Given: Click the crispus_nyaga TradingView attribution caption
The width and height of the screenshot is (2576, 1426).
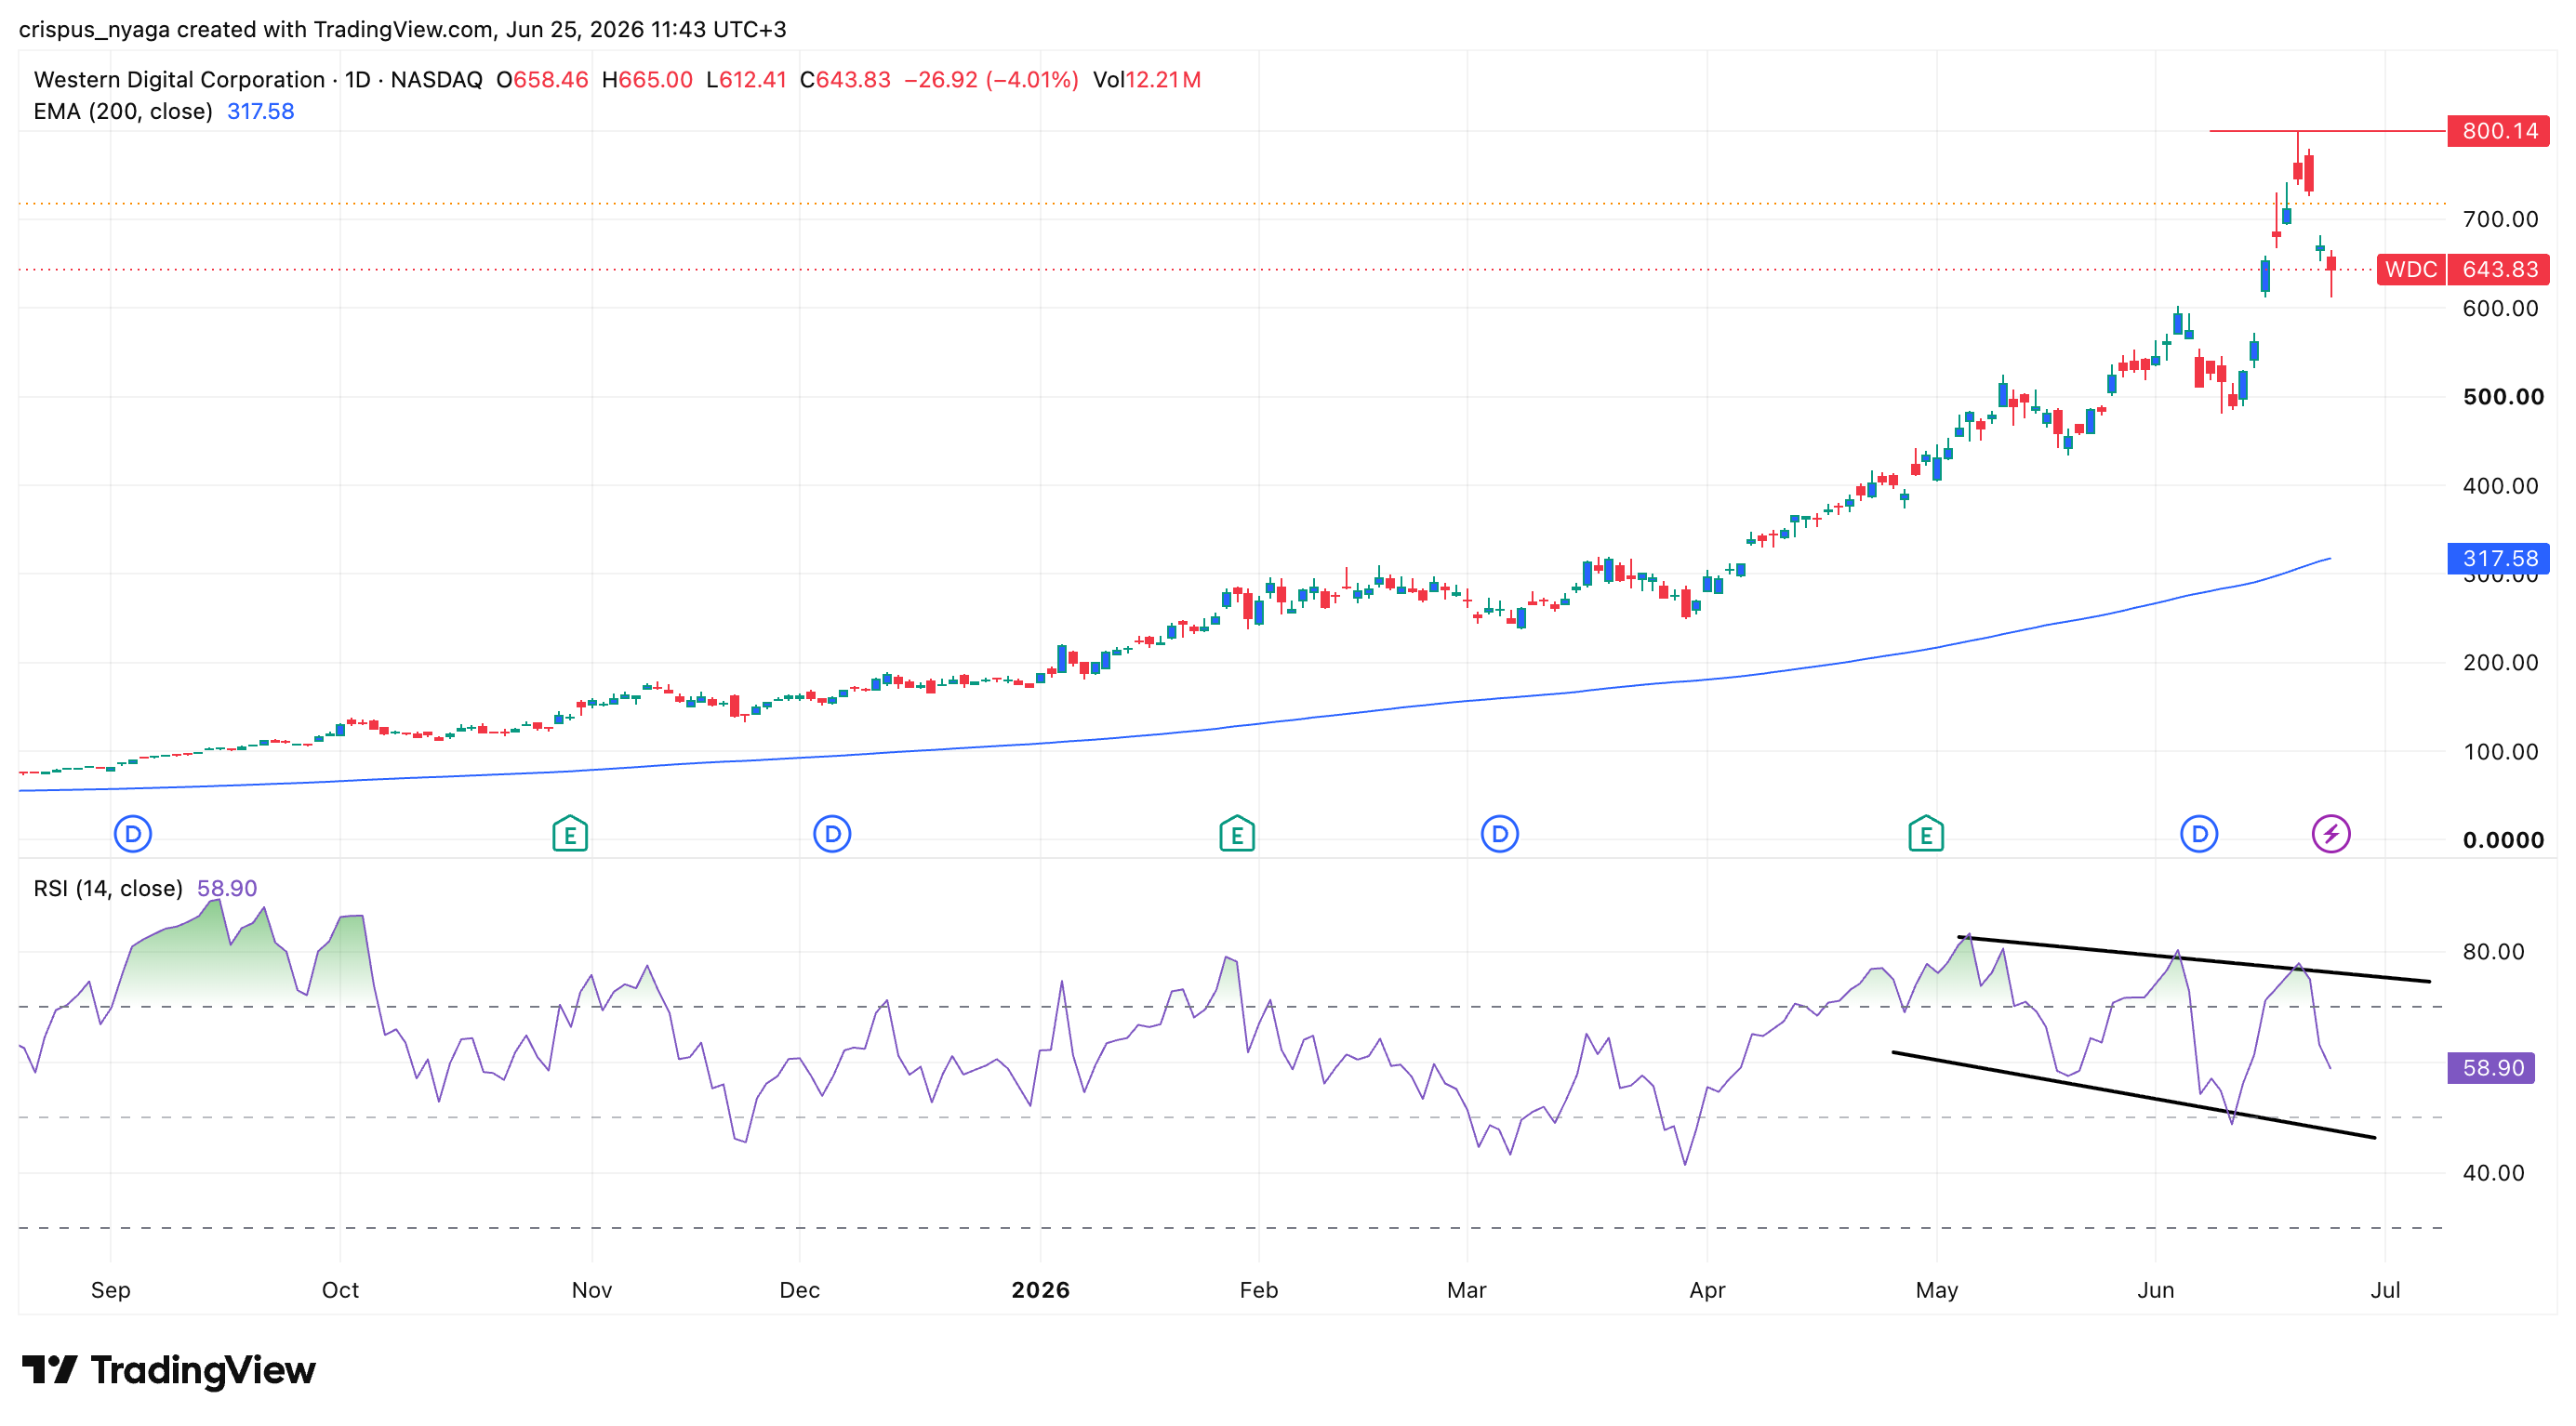Looking at the screenshot, I should click(403, 29).
